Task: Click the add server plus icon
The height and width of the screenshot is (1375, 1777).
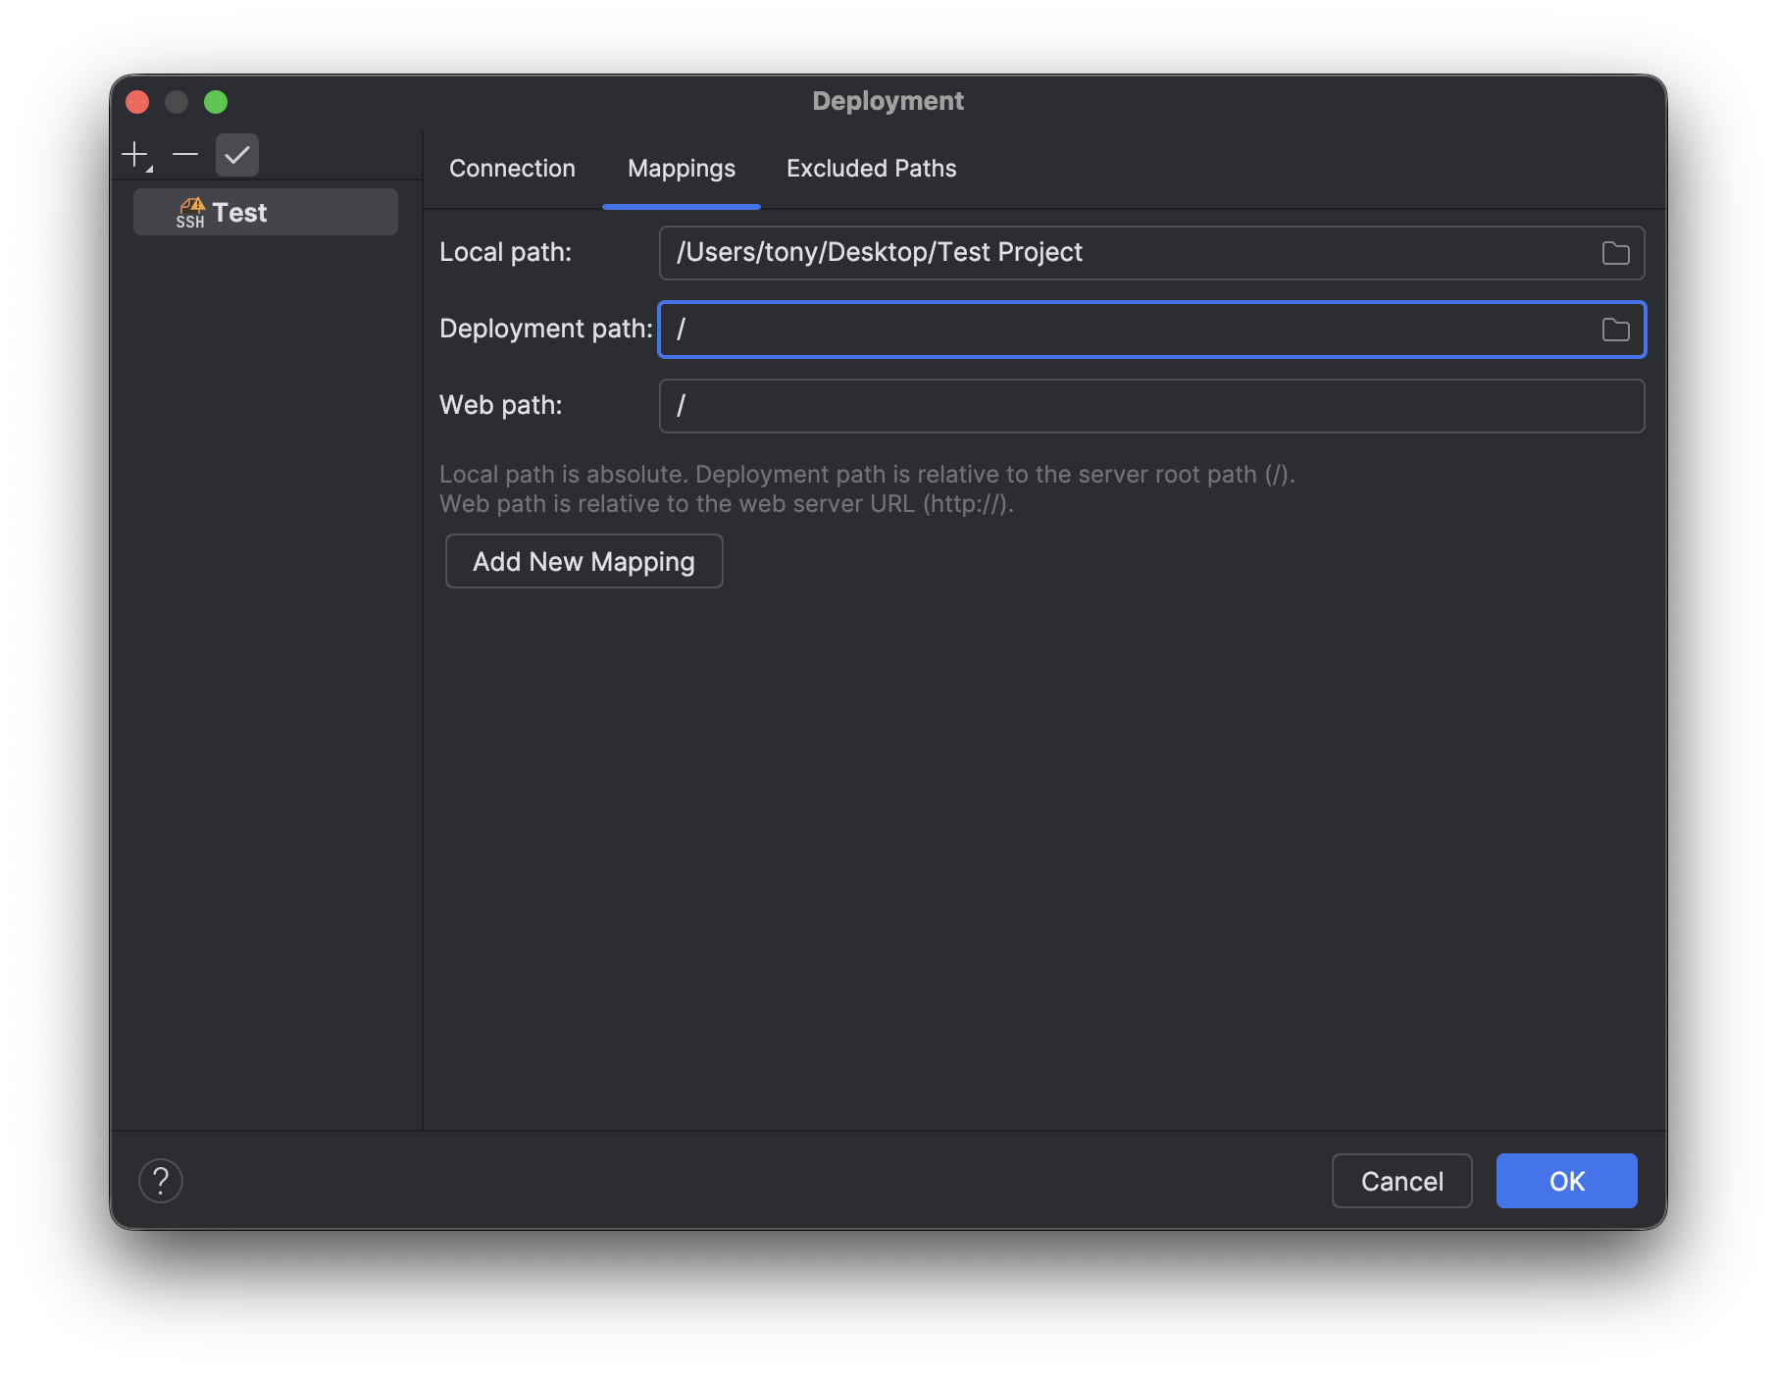Action: (x=134, y=154)
